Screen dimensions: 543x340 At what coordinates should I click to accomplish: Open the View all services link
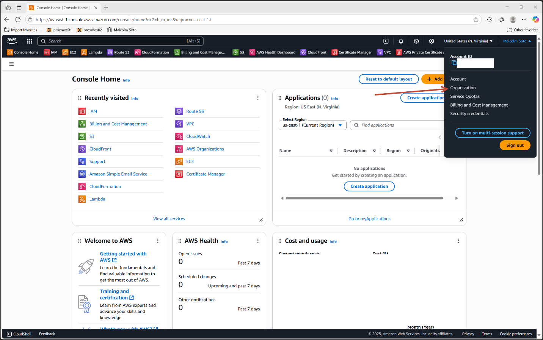pos(169,219)
